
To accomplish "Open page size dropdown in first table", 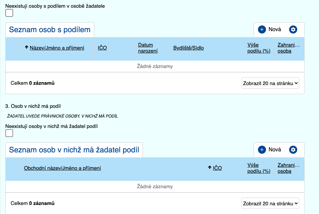I will pyautogui.click(x=270, y=83).
